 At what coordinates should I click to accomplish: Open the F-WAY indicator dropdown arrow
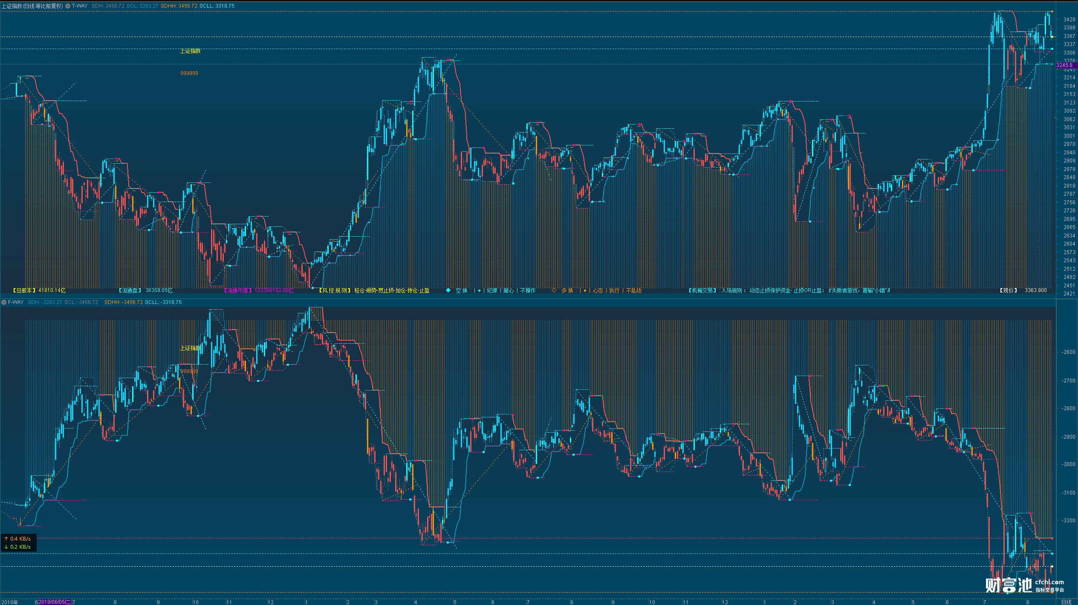tap(4, 302)
